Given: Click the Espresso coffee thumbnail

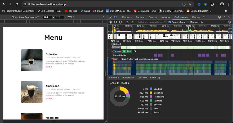Looking at the screenshot, I should point(32,60).
